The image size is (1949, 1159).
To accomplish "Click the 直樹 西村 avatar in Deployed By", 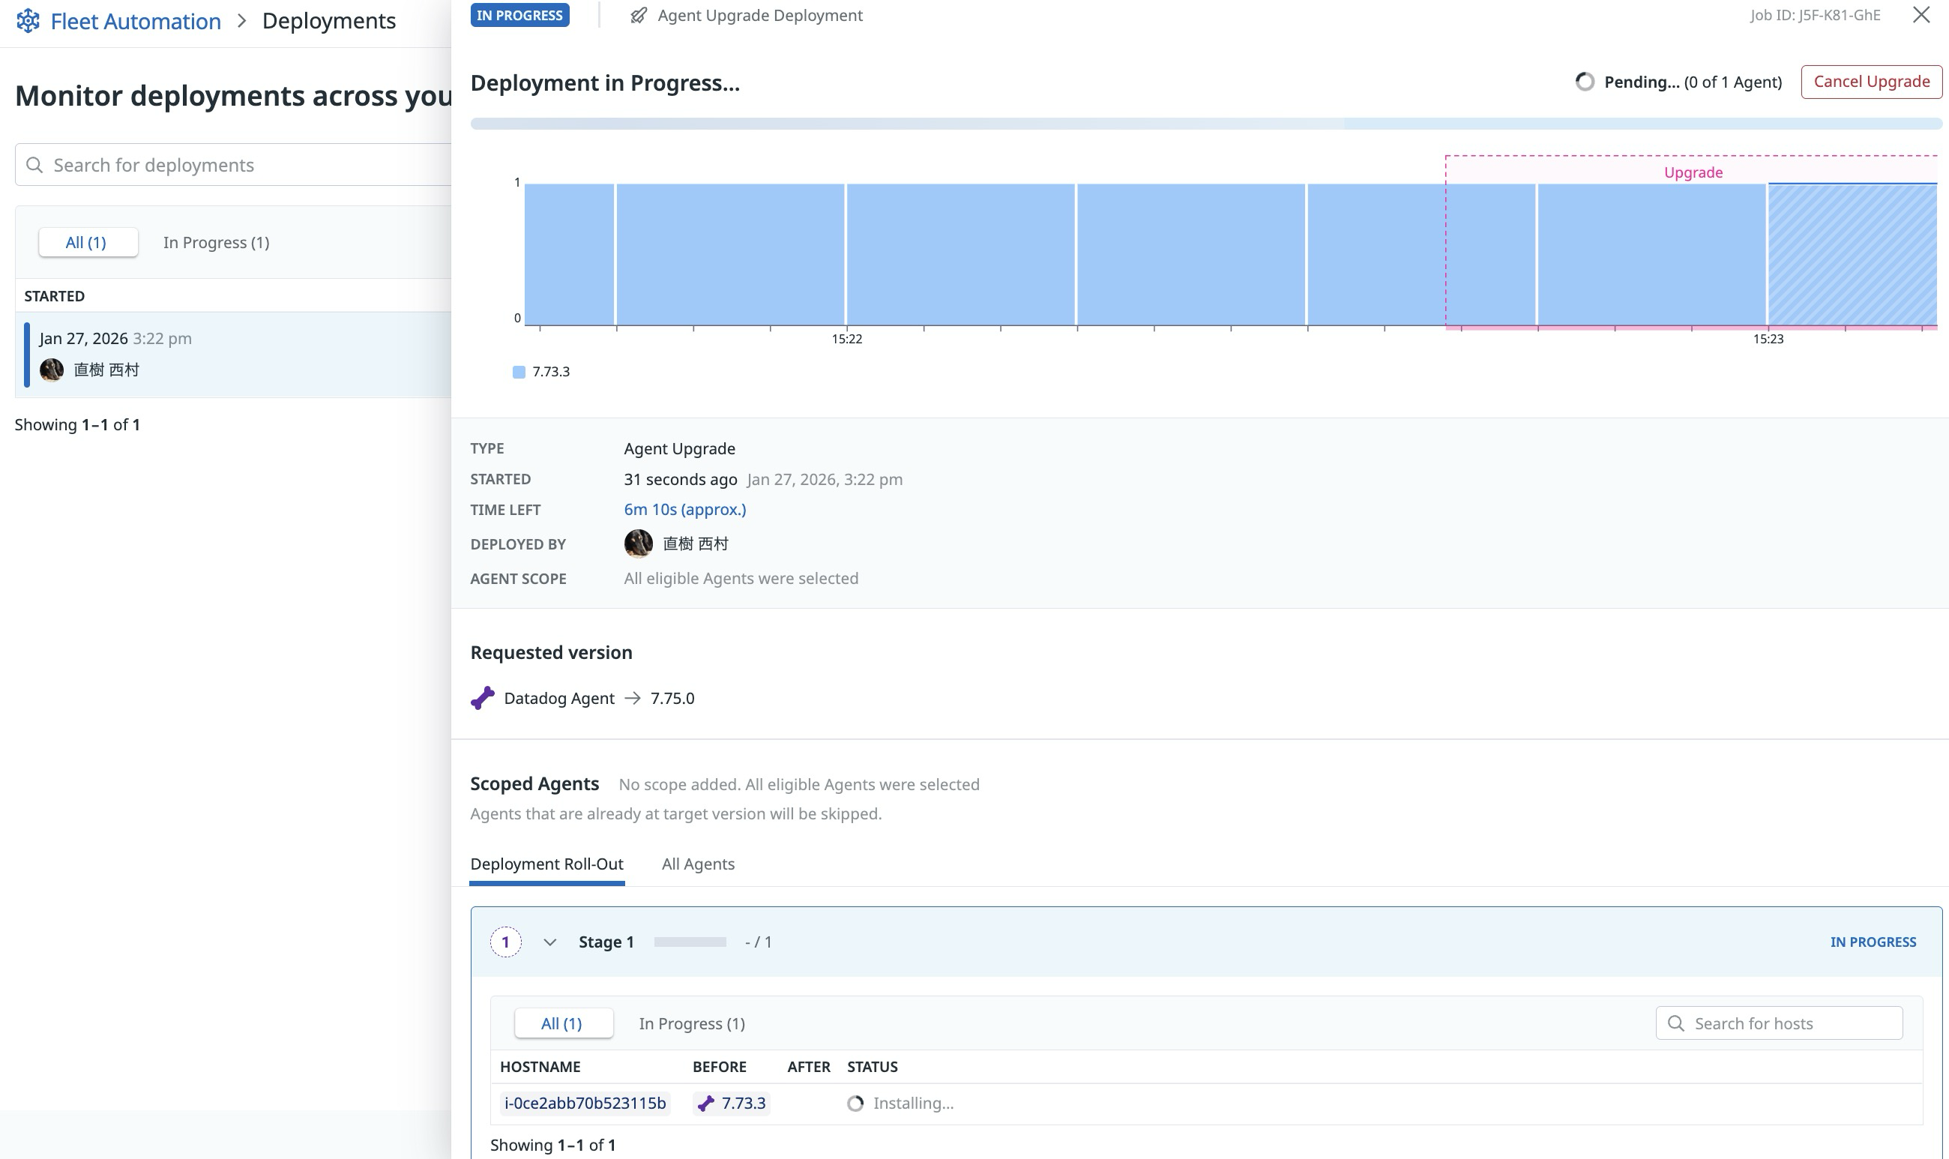I will point(637,543).
